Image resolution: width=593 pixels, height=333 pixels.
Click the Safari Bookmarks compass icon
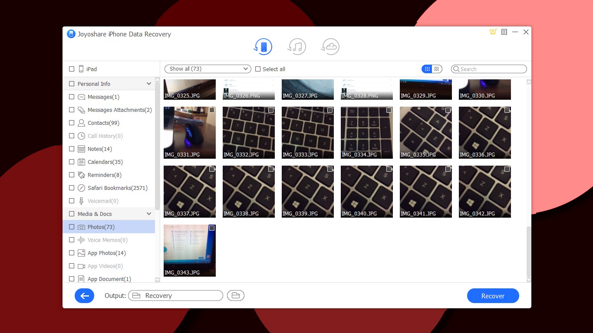[81, 188]
